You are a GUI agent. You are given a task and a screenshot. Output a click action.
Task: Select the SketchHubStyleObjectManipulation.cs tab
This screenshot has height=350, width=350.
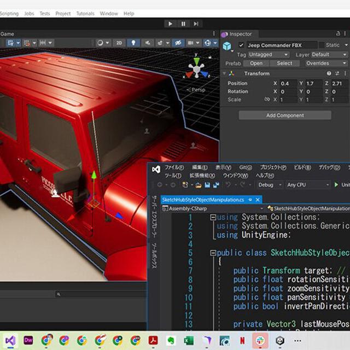[203, 200]
